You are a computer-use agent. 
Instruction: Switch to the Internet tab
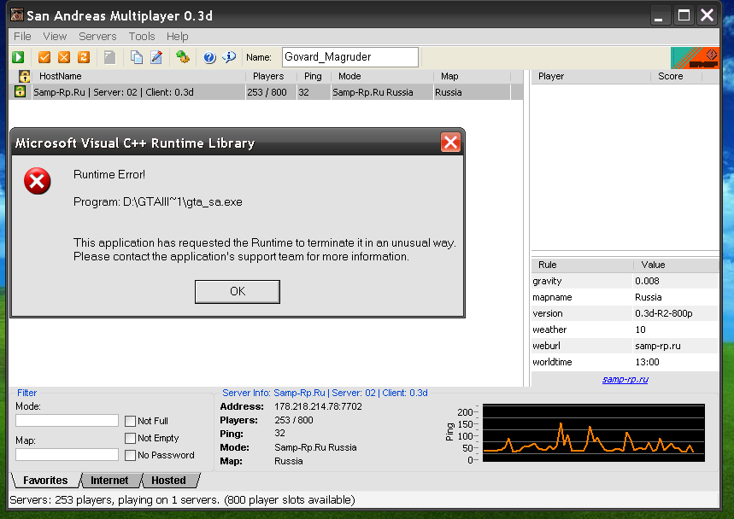pyautogui.click(x=109, y=481)
